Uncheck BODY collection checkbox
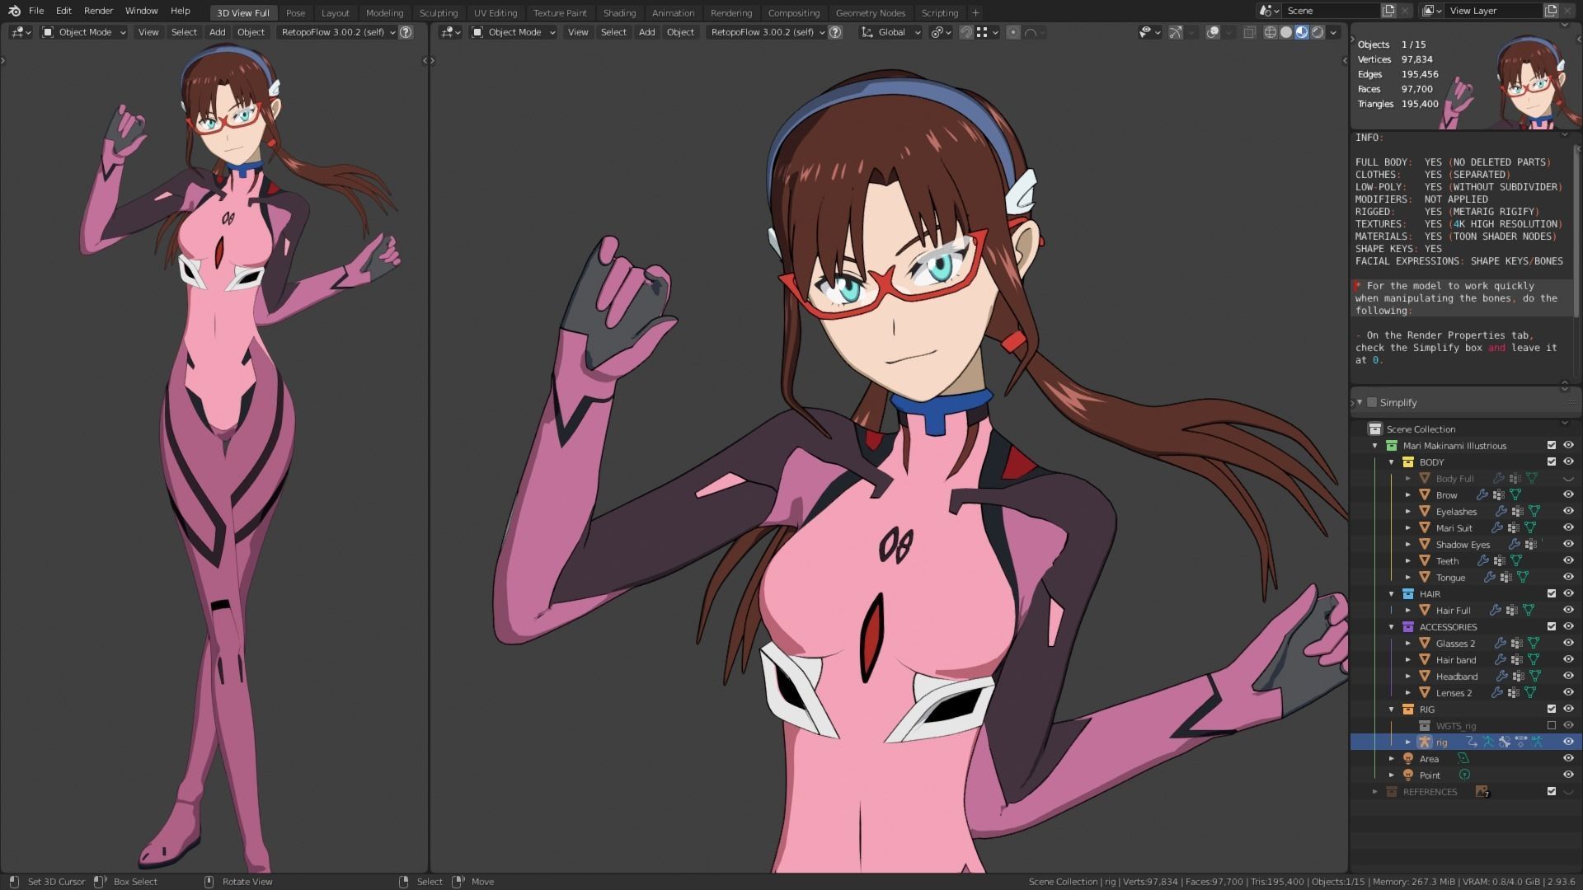The image size is (1583, 890). [x=1552, y=461]
